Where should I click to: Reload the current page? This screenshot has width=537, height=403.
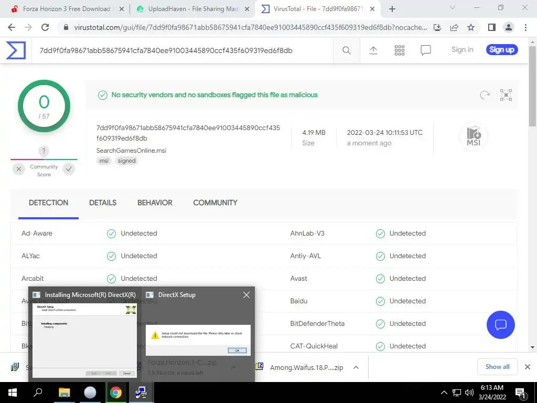[45, 27]
